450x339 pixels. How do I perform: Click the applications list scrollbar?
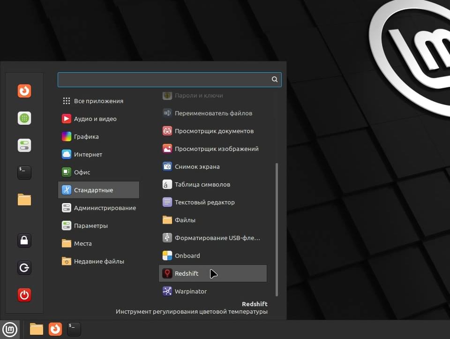(x=277, y=230)
